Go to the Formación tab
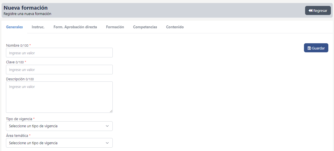334x151 pixels. pos(115,27)
